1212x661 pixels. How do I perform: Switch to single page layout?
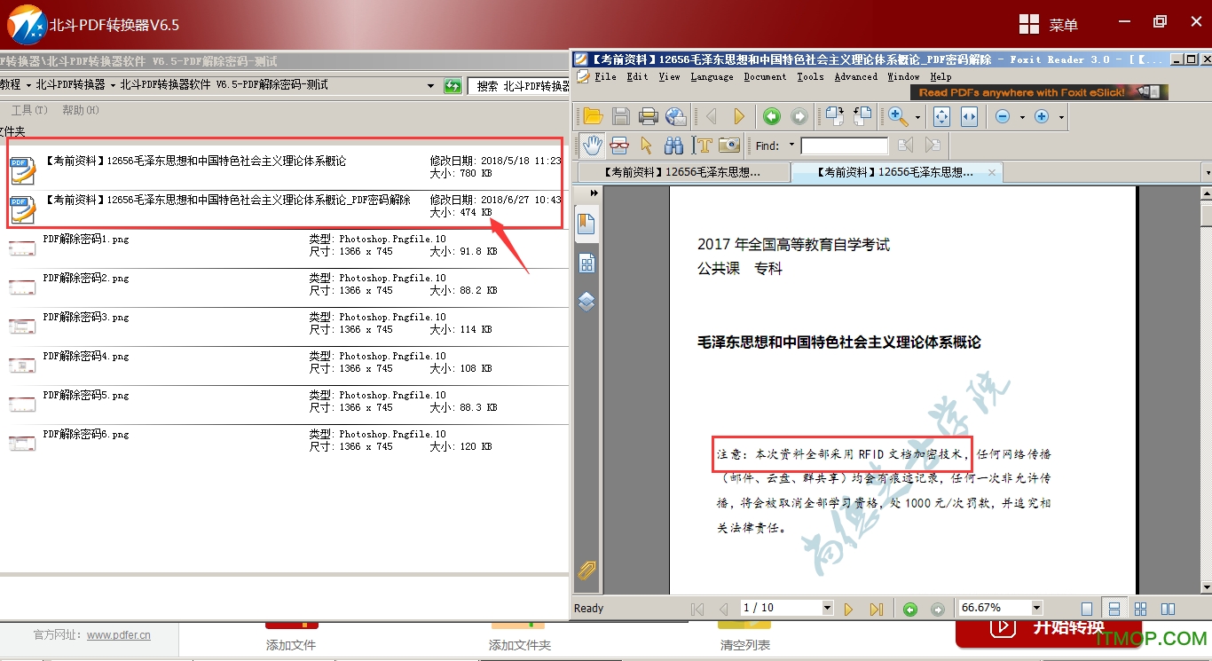[1087, 609]
